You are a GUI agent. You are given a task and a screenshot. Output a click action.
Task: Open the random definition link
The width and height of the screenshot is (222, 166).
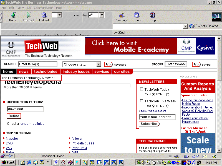click(x=33, y=124)
